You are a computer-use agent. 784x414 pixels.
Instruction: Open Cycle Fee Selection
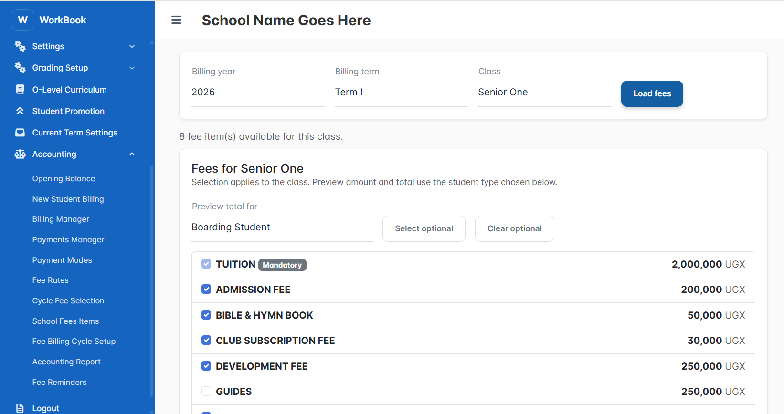coord(68,301)
